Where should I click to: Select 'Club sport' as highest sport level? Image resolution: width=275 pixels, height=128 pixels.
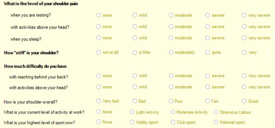(x=173, y=122)
